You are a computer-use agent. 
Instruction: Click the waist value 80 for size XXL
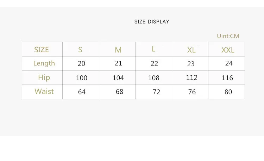point(228,92)
